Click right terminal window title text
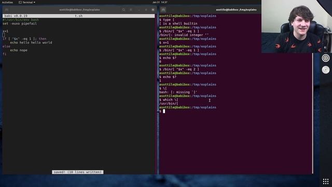Viewport: 332px width, 187px height. coord(236,10)
